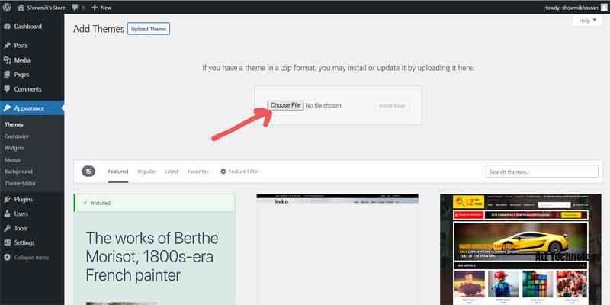This screenshot has height=305, width=610.
Task: Switch to the Latest themes tab
Action: (x=172, y=172)
